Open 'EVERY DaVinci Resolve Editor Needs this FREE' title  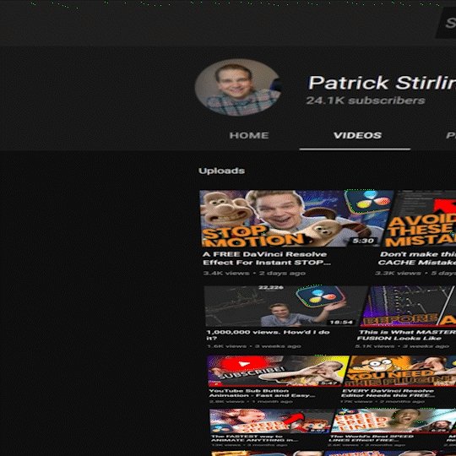point(388,394)
